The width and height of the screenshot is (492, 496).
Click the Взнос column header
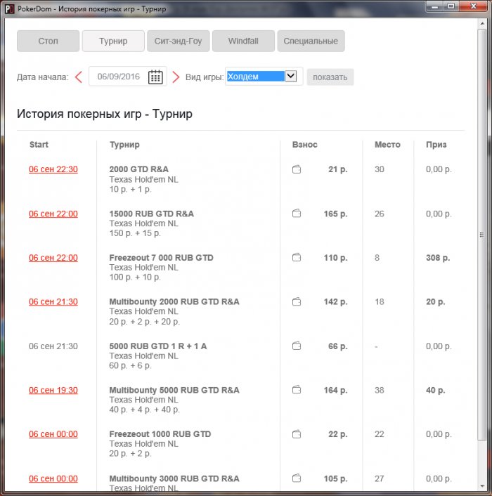[305, 145]
